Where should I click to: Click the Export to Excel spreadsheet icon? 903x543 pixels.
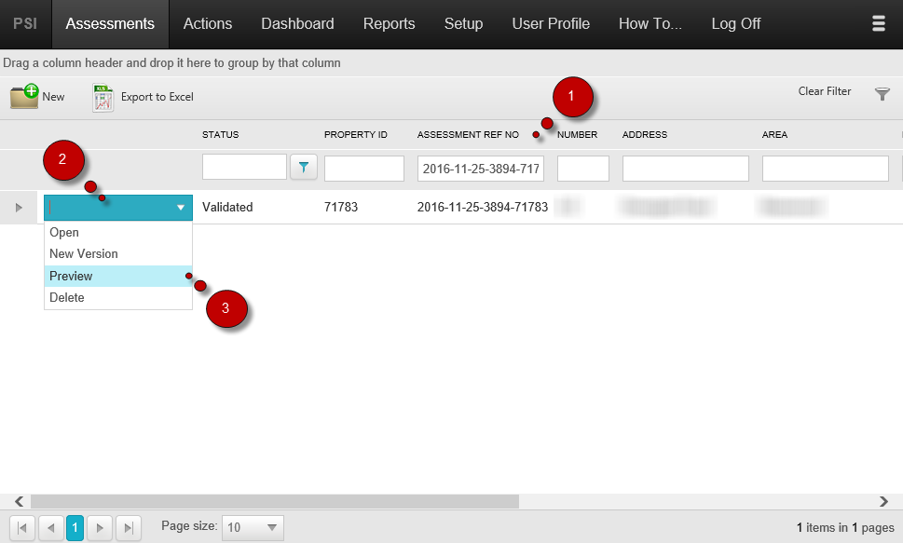pos(103,97)
